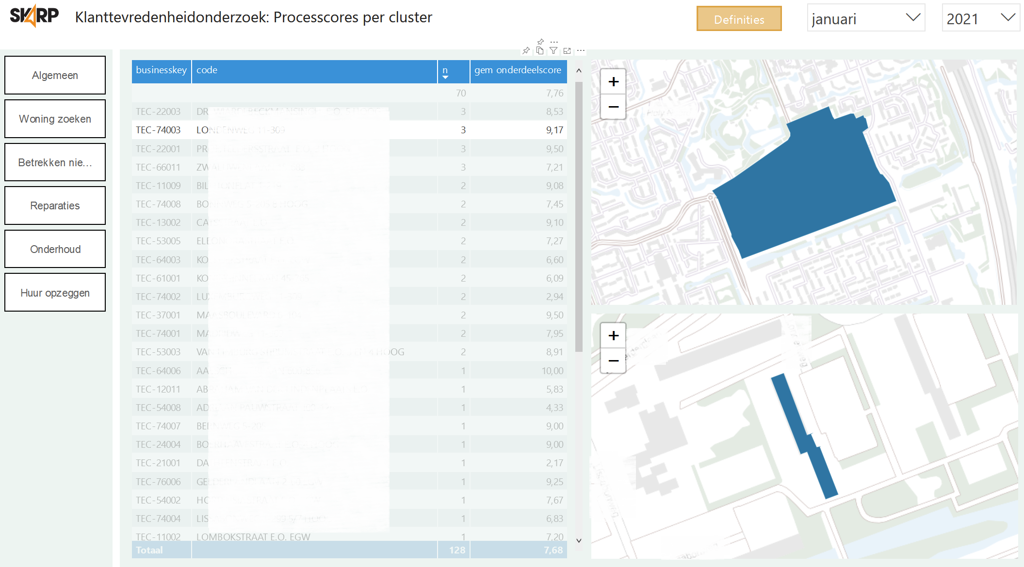Screen dimensions: 1024x567
Task: Switch to the Algemeen page
Action: (55, 75)
